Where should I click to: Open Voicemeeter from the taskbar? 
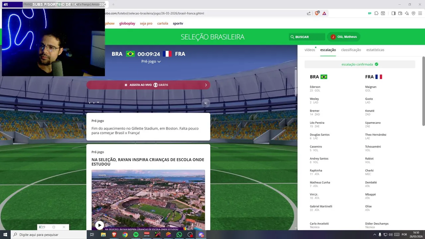(147, 235)
